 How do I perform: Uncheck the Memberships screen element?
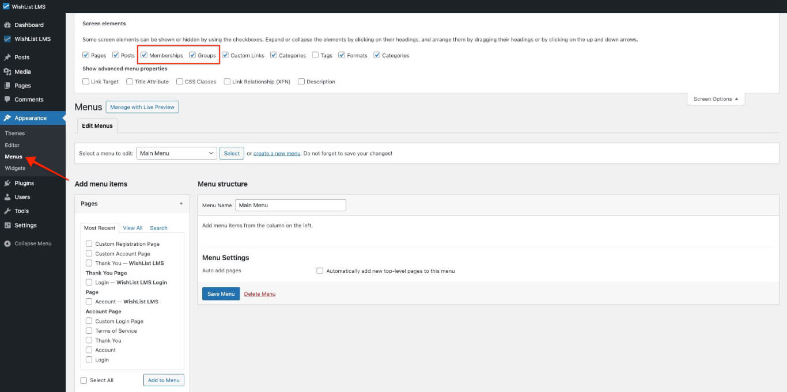[x=143, y=55]
